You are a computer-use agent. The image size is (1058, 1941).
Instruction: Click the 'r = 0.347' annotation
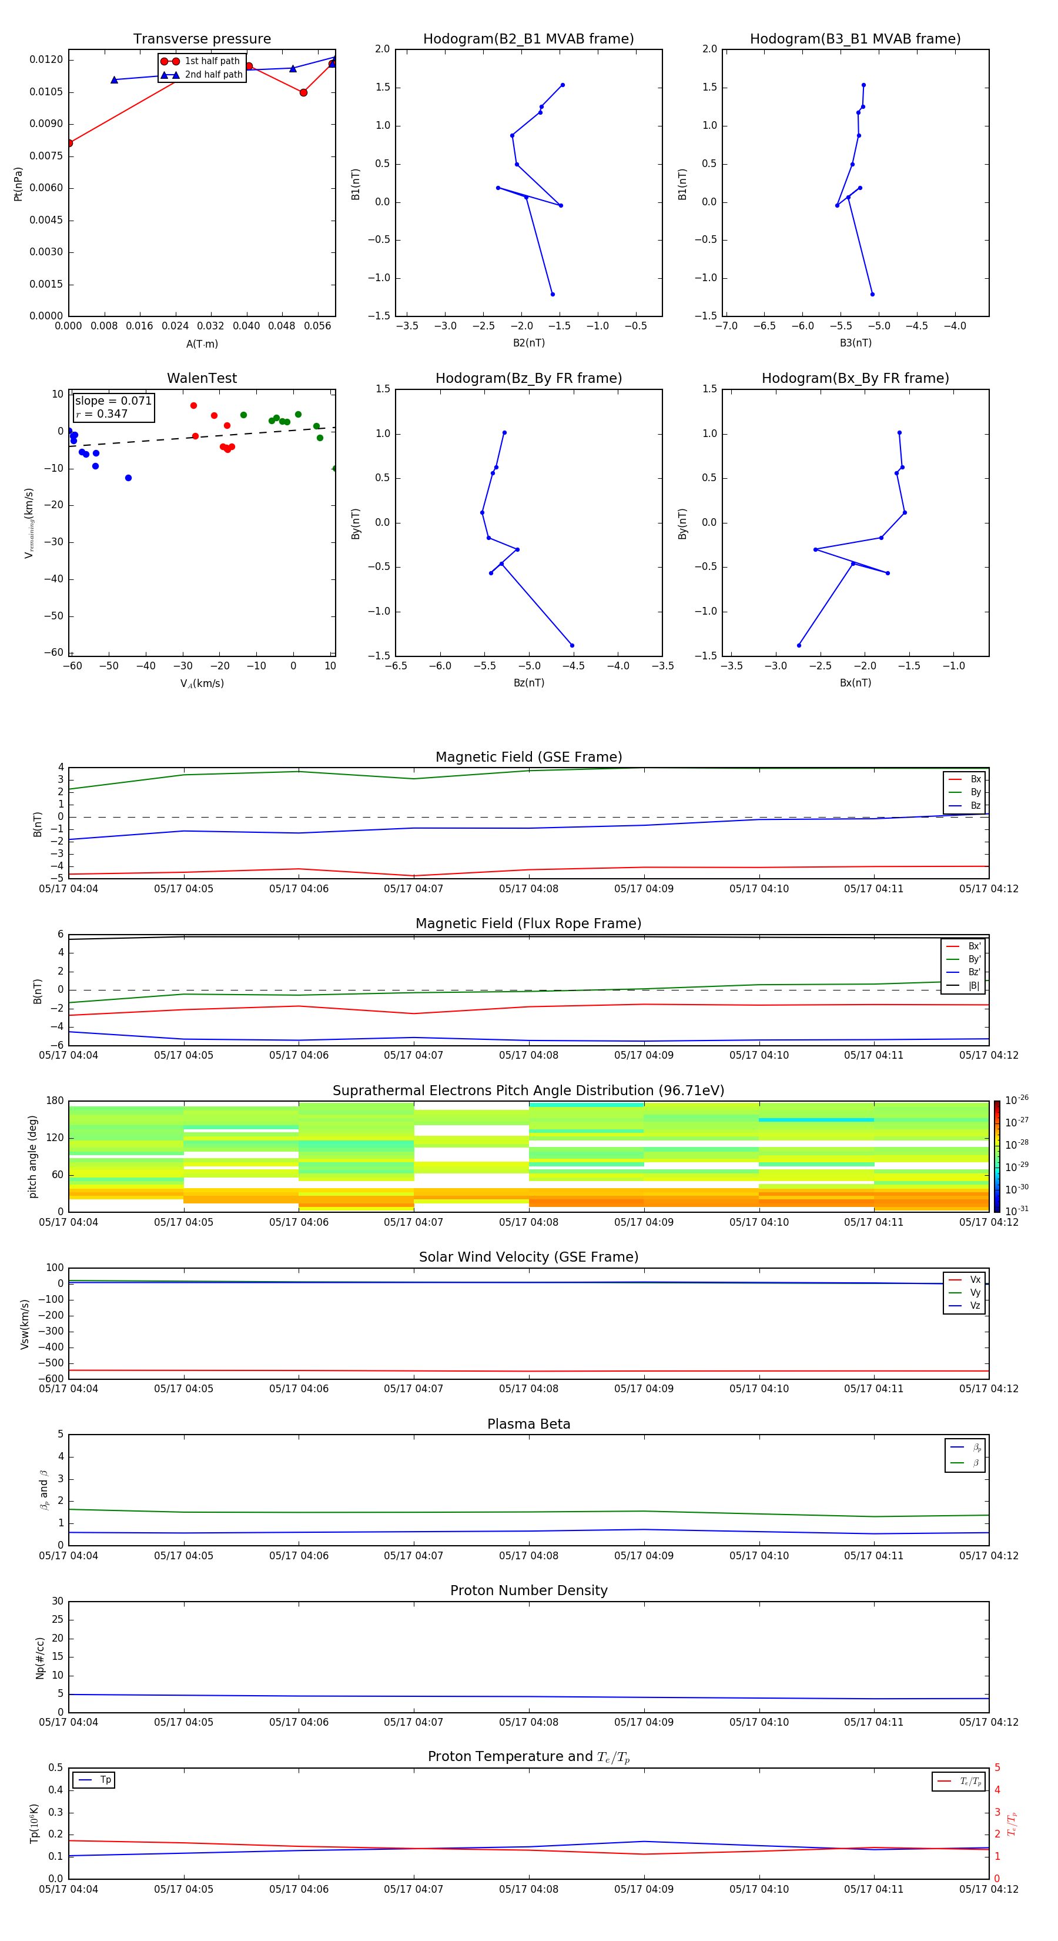102,413
